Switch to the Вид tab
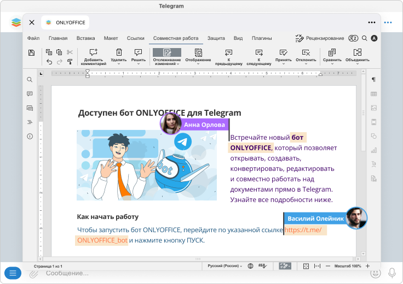 [238, 38]
